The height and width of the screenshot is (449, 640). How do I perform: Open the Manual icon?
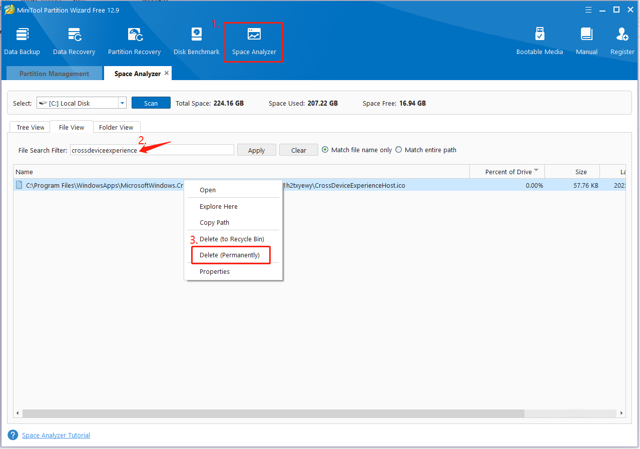point(586,41)
